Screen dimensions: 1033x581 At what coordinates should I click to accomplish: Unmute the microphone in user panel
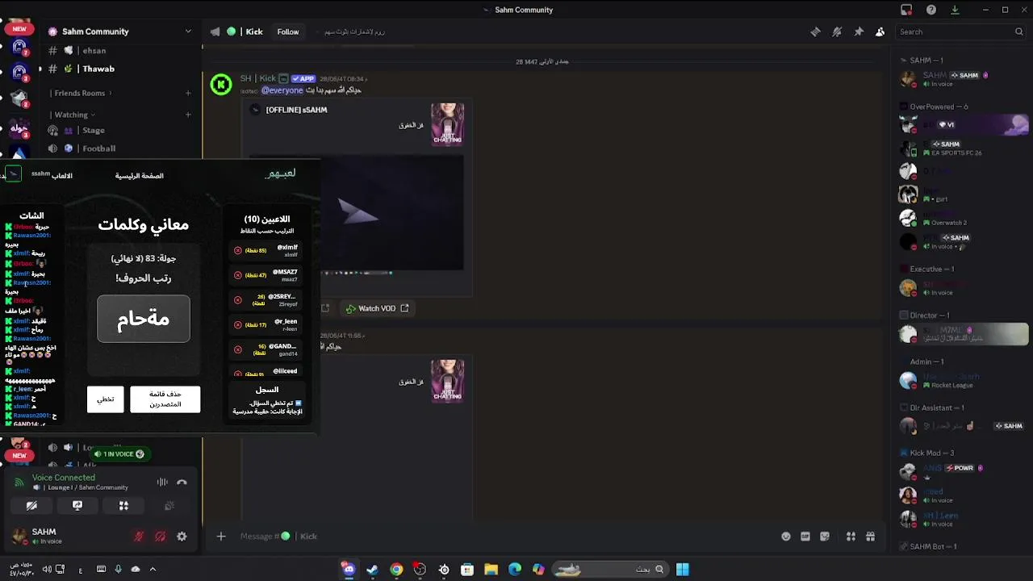click(139, 537)
